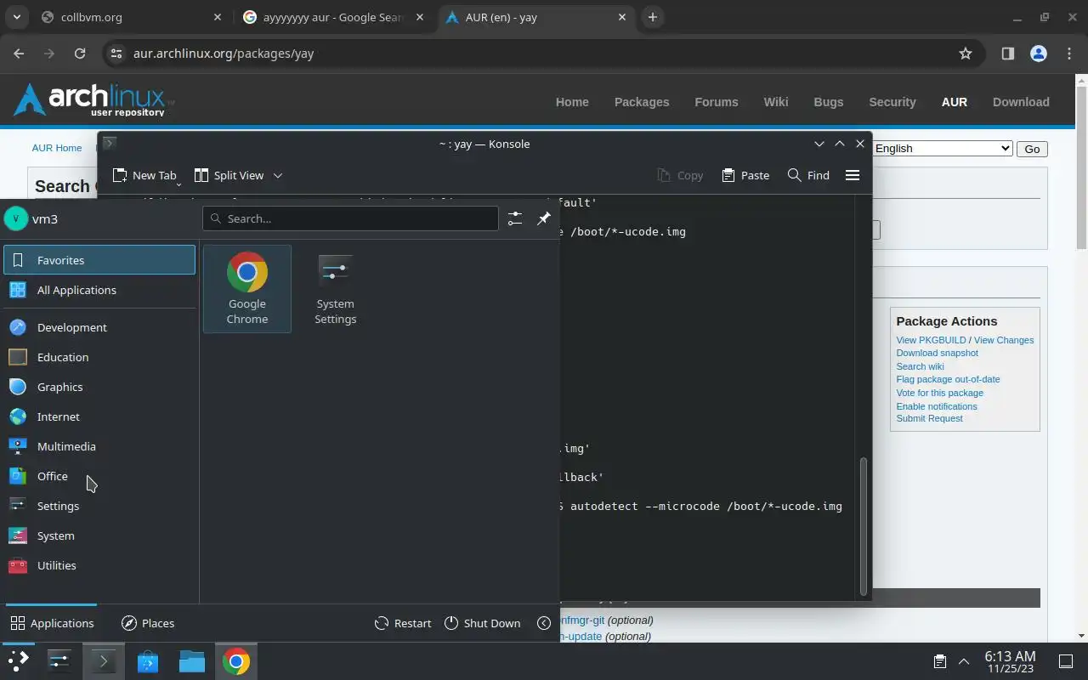The image size is (1088, 680).
Task: Open All Applications category
Action: click(x=99, y=290)
